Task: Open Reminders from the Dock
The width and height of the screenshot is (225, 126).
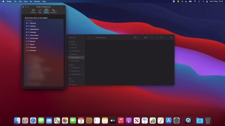Action: click(97, 120)
